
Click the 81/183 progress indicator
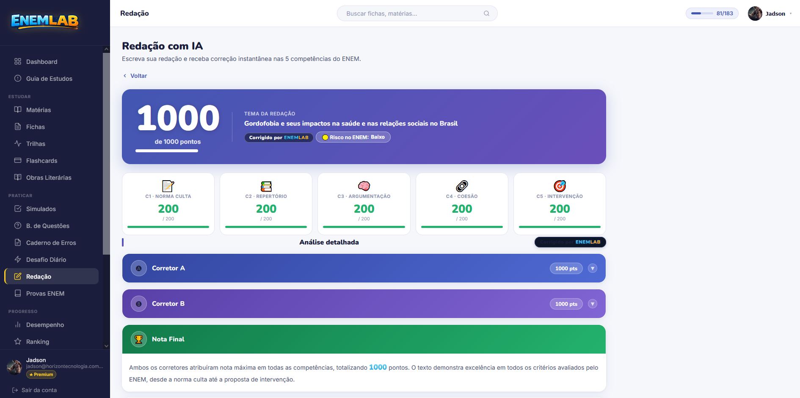click(x=712, y=14)
